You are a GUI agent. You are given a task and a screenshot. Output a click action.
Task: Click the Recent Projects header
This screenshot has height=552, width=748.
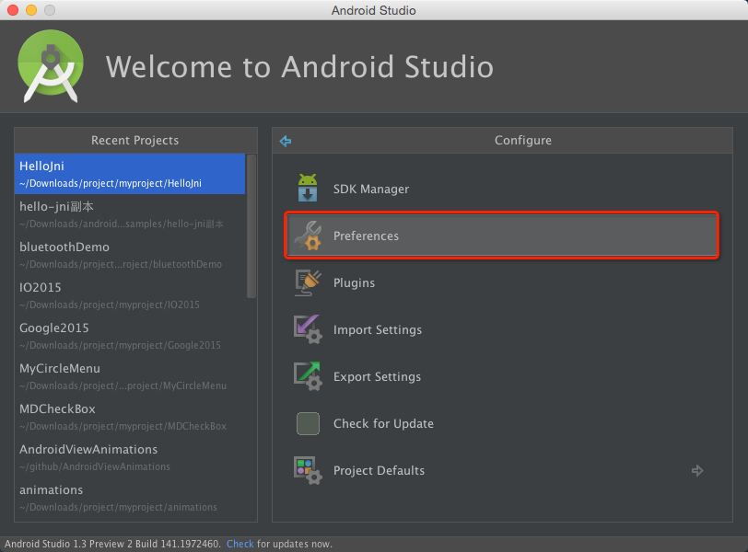[x=135, y=140]
